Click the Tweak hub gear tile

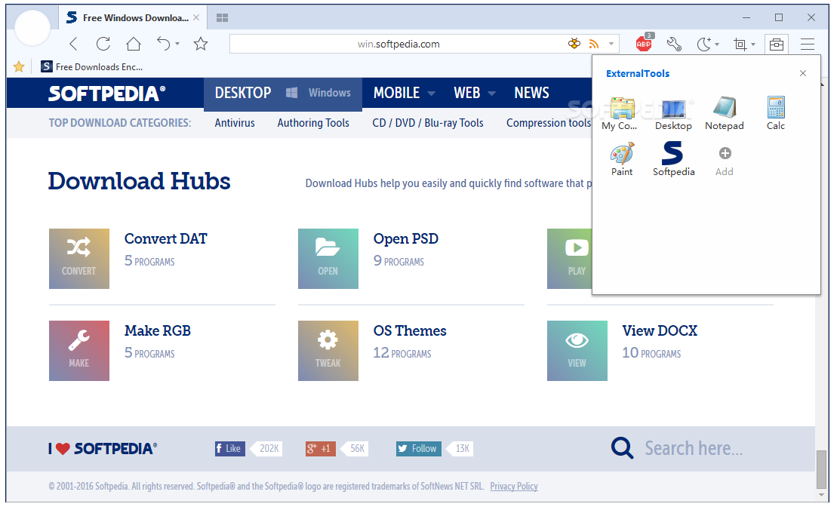tap(328, 351)
